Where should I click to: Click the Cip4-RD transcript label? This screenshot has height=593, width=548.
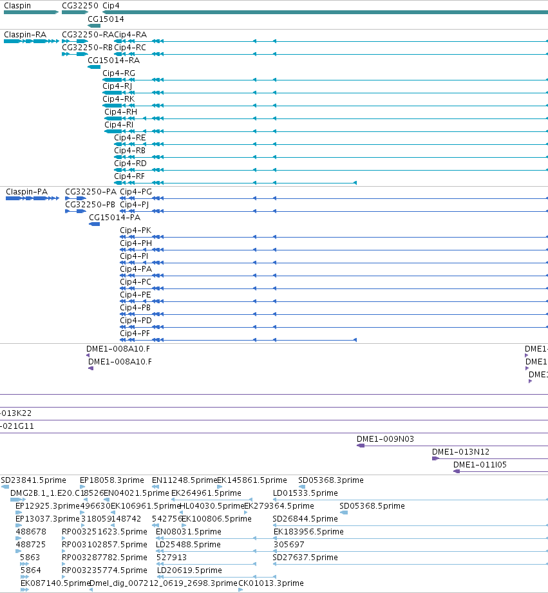[131, 163]
